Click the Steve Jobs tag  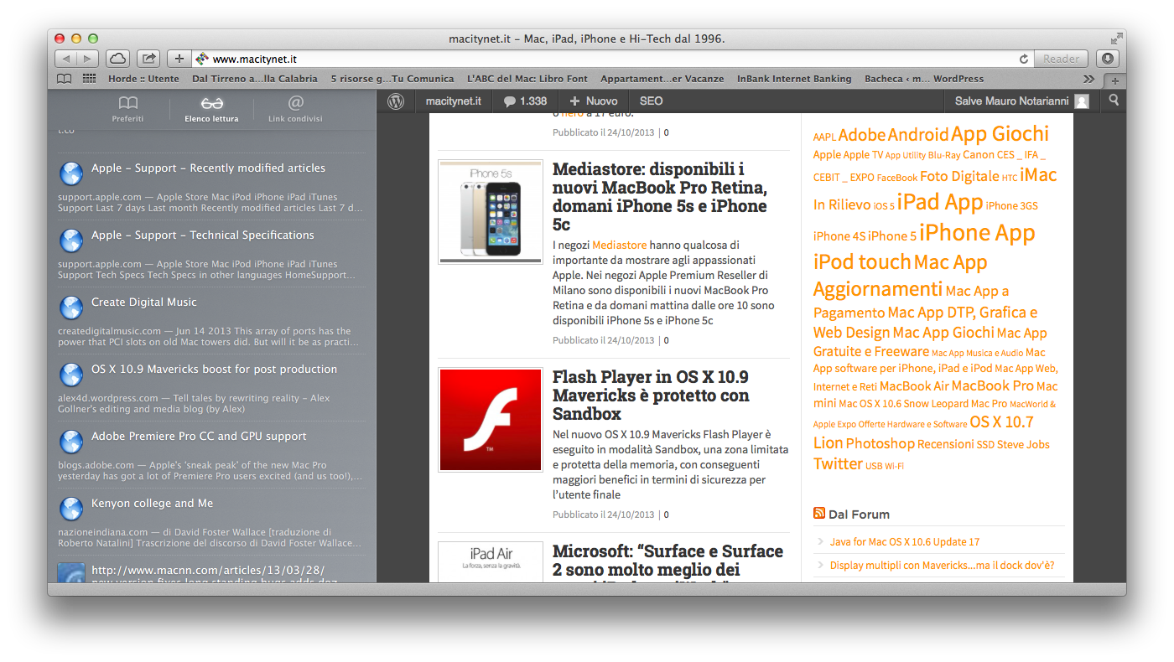pos(1023,445)
